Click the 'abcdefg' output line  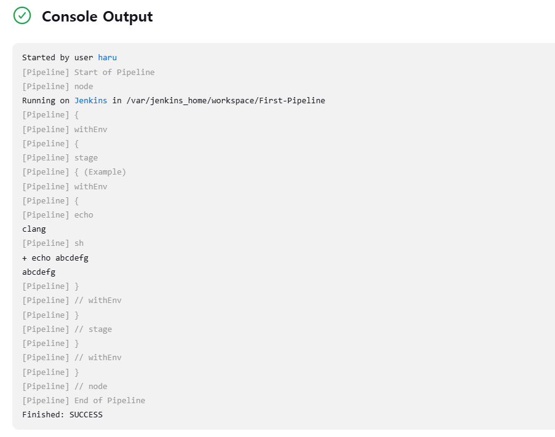(39, 272)
